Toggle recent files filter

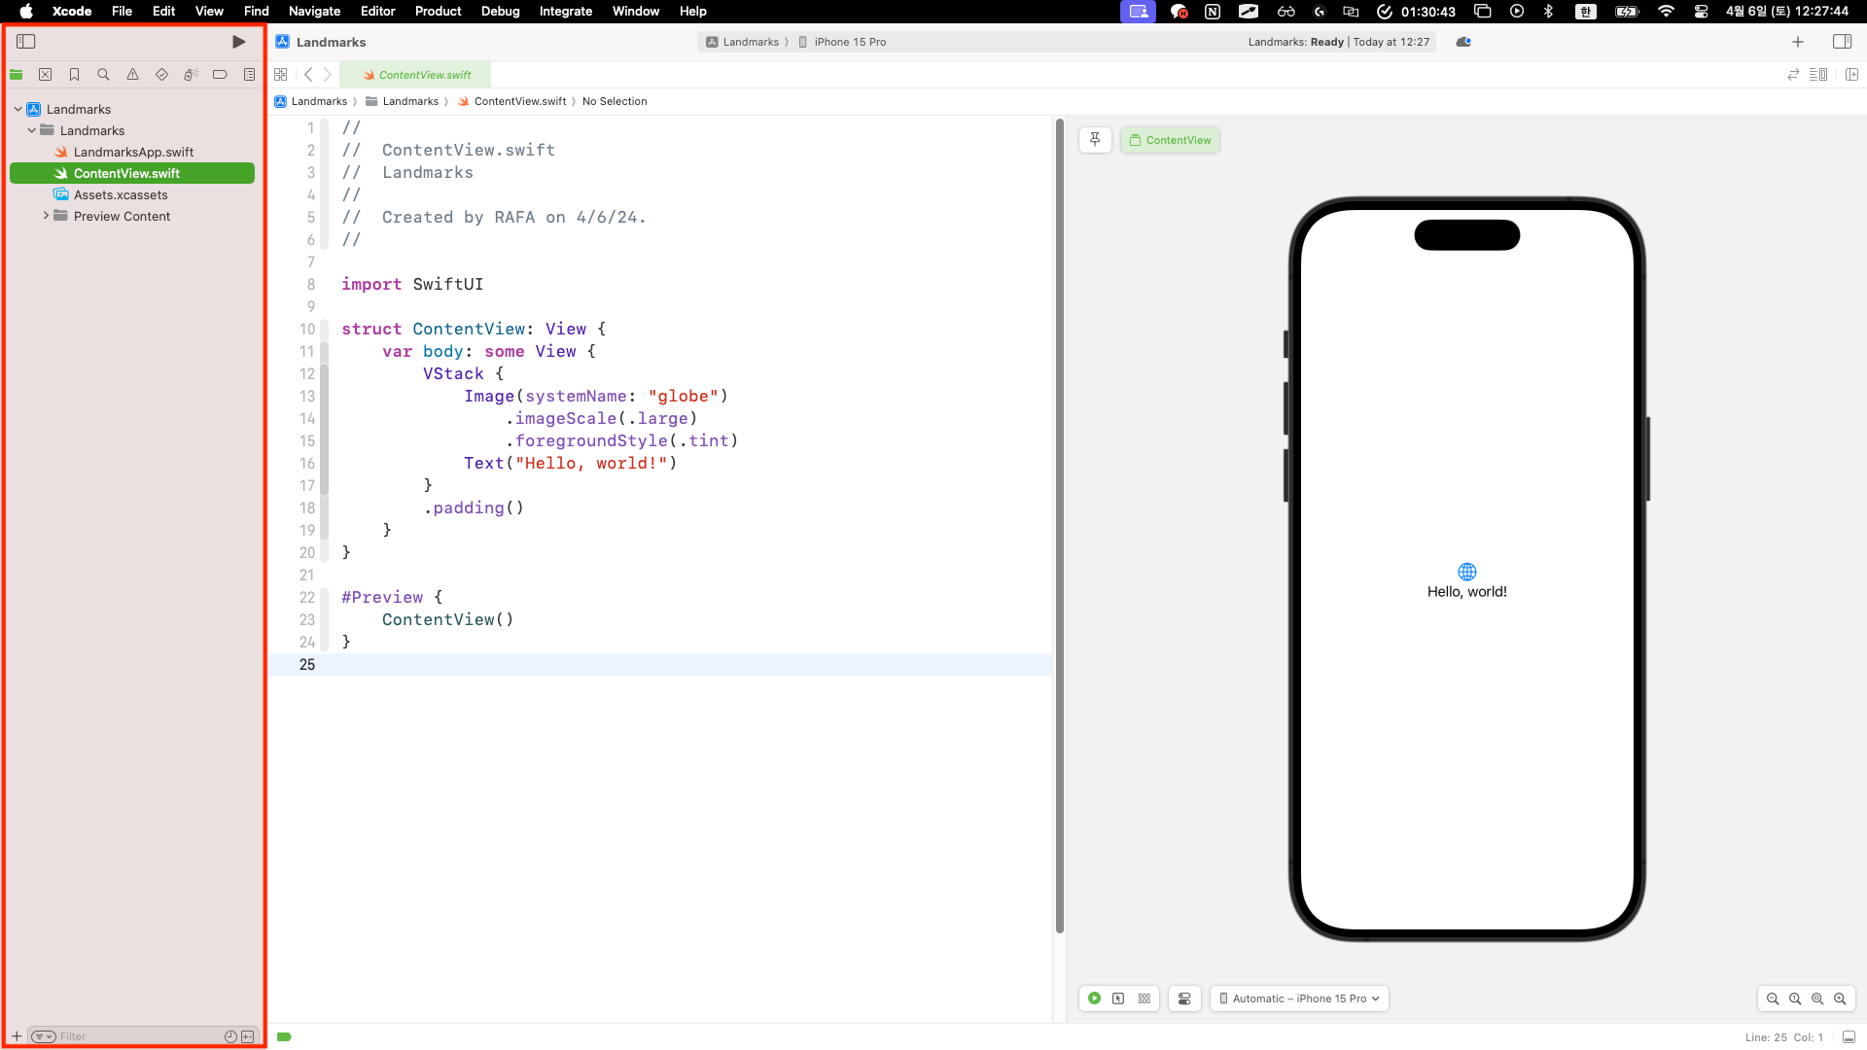point(230,1036)
